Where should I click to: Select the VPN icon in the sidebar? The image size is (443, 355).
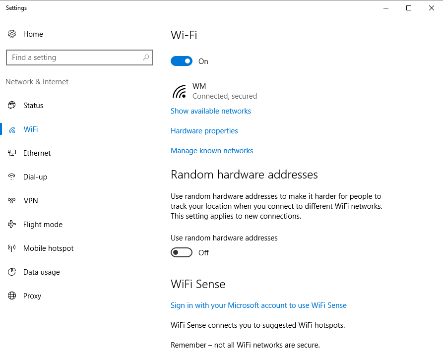pyautogui.click(x=12, y=200)
